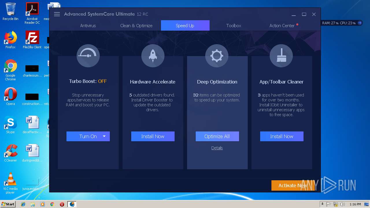Launch Chrome from the taskbar

point(52,204)
